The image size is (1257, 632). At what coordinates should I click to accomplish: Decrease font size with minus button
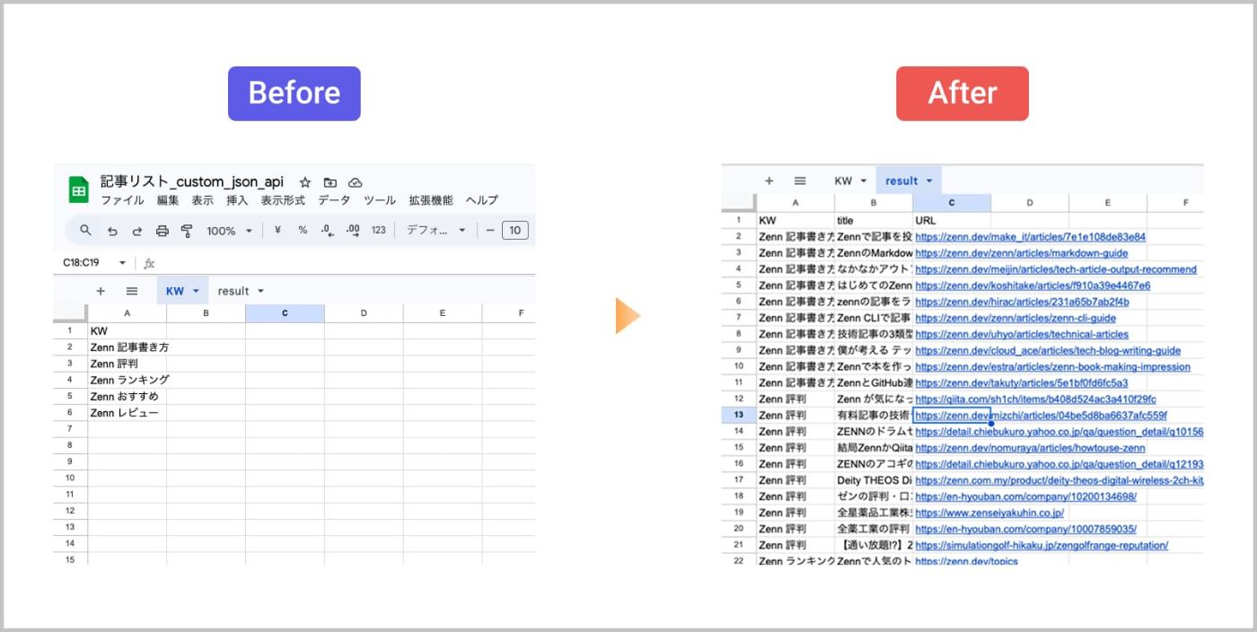490,231
